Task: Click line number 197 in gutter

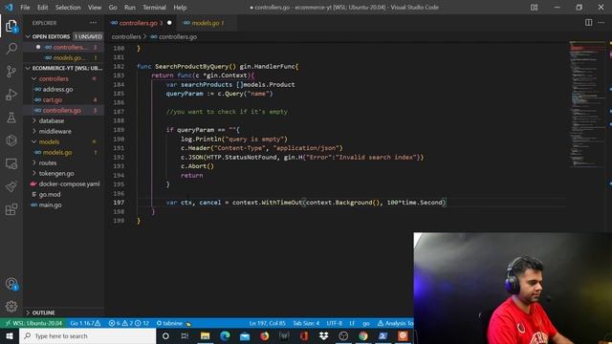Action: click(119, 203)
